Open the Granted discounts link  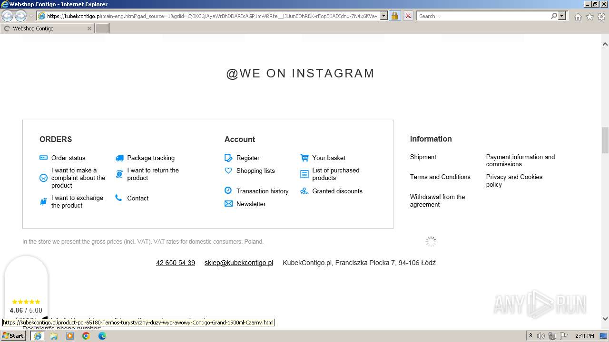(x=337, y=191)
